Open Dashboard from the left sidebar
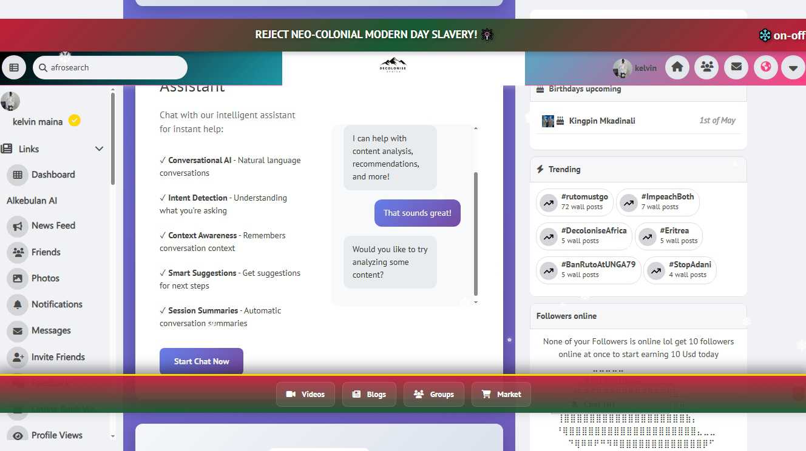This screenshot has width=806, height=451. [x=53, y=175]
